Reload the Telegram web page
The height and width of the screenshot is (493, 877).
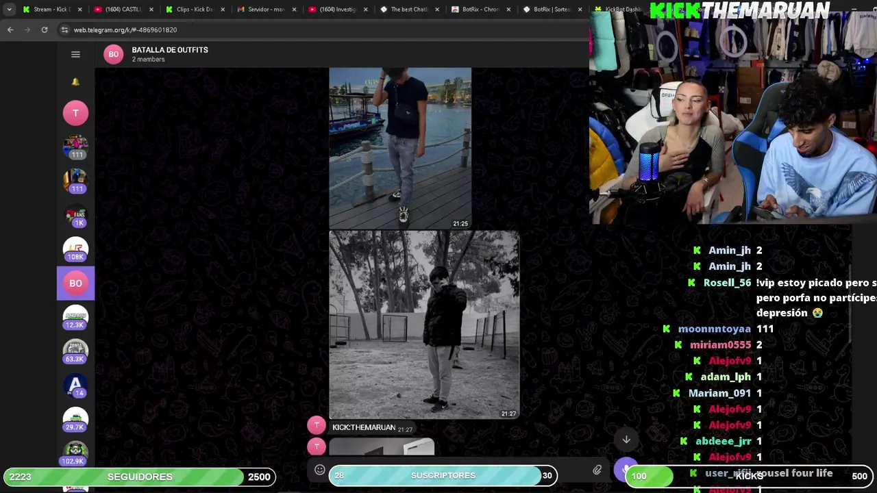[45, 30]
